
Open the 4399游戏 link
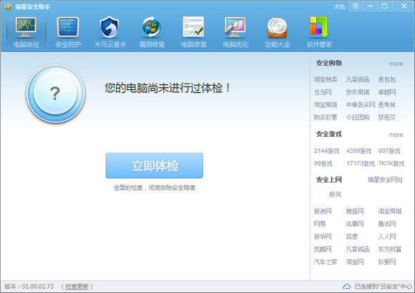point(358,151)
